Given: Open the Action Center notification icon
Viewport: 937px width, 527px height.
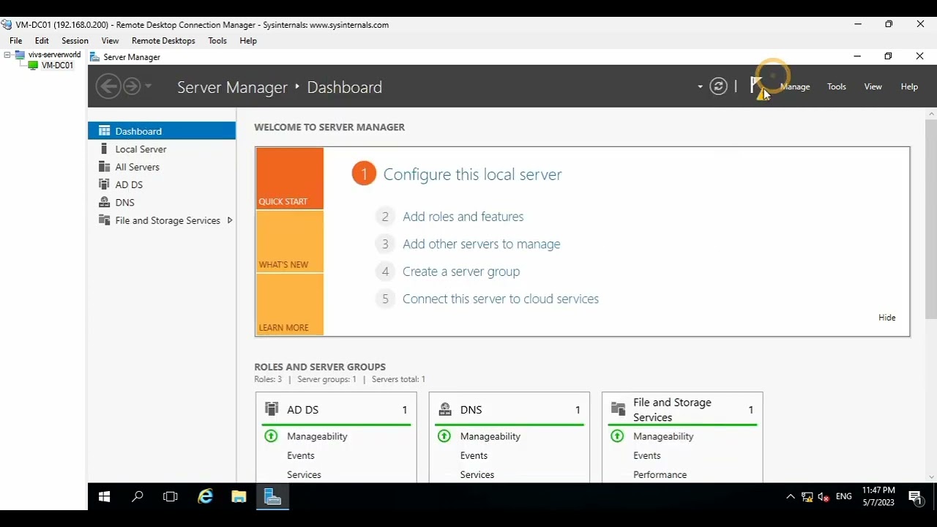Looking at the screenshot, I should 915,497.
